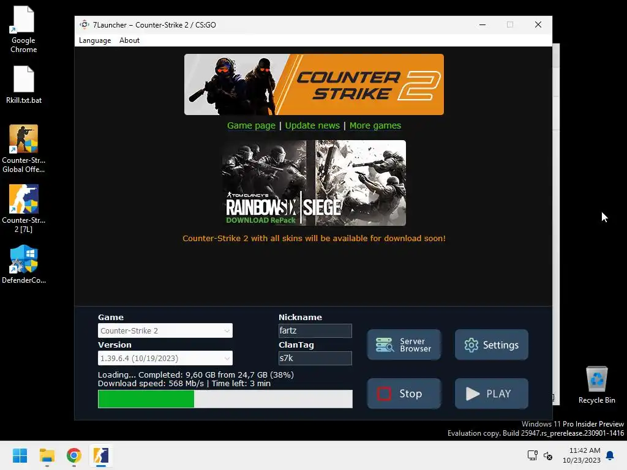Open the notification bell in tray

pyautogui.click(x=610, y=455)
